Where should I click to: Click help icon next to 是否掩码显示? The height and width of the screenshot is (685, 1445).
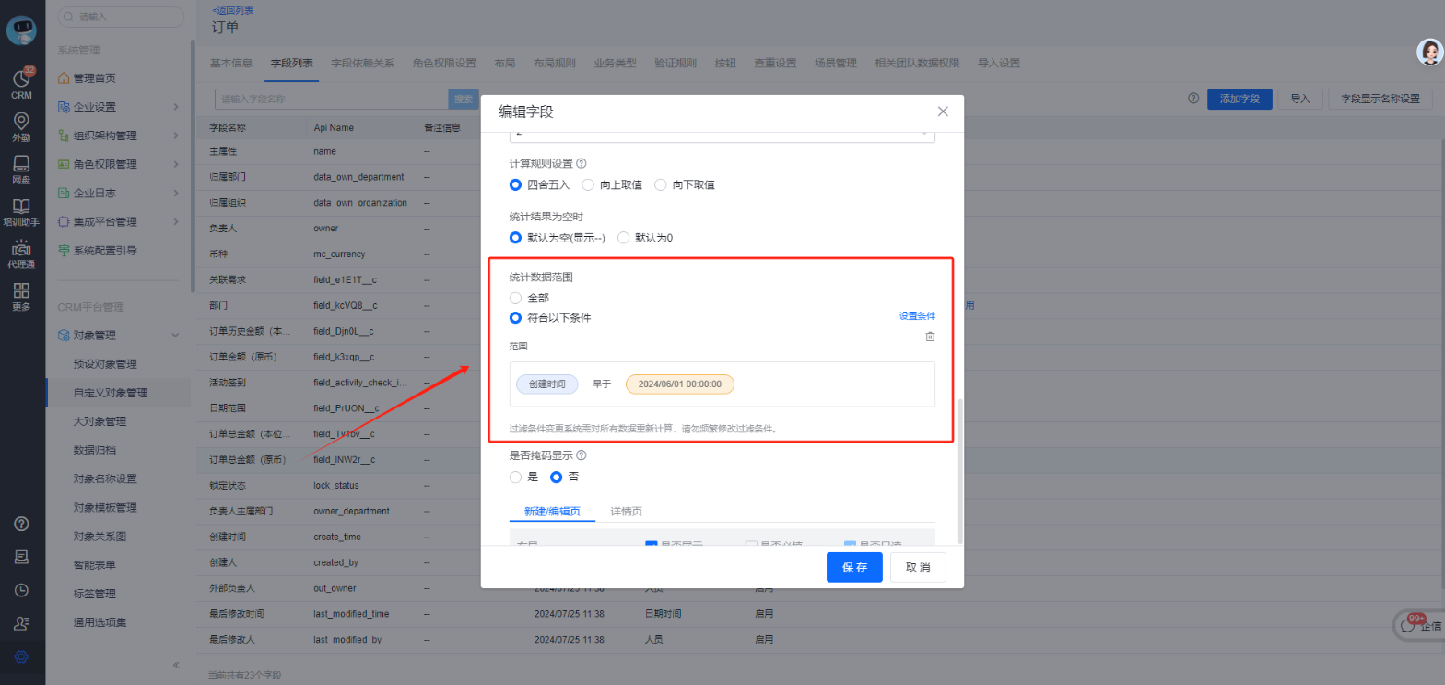point(582,455)
